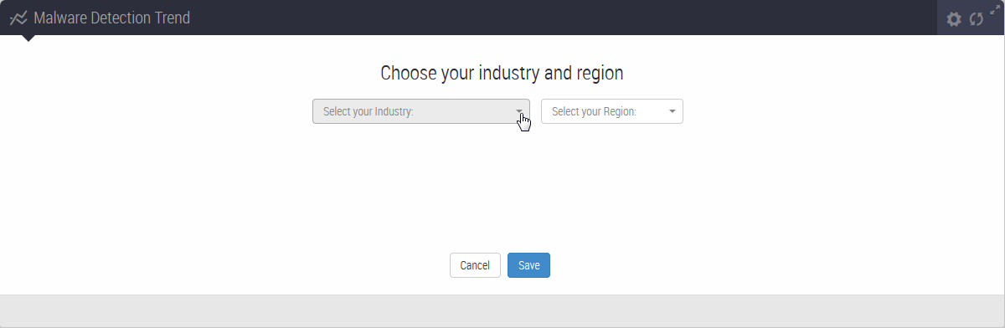Click the Region dropdown arrow
Screen dimensions: 1005x328
[x=672, y=111]
